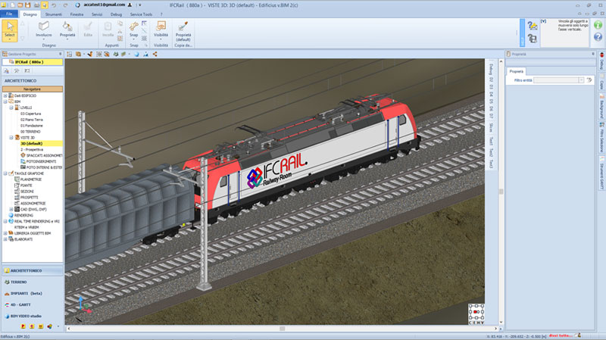Select the 02 Piano Terra level
Image resolution: width=606 pixels, height=340 pixels.
[x=31, y=120]
